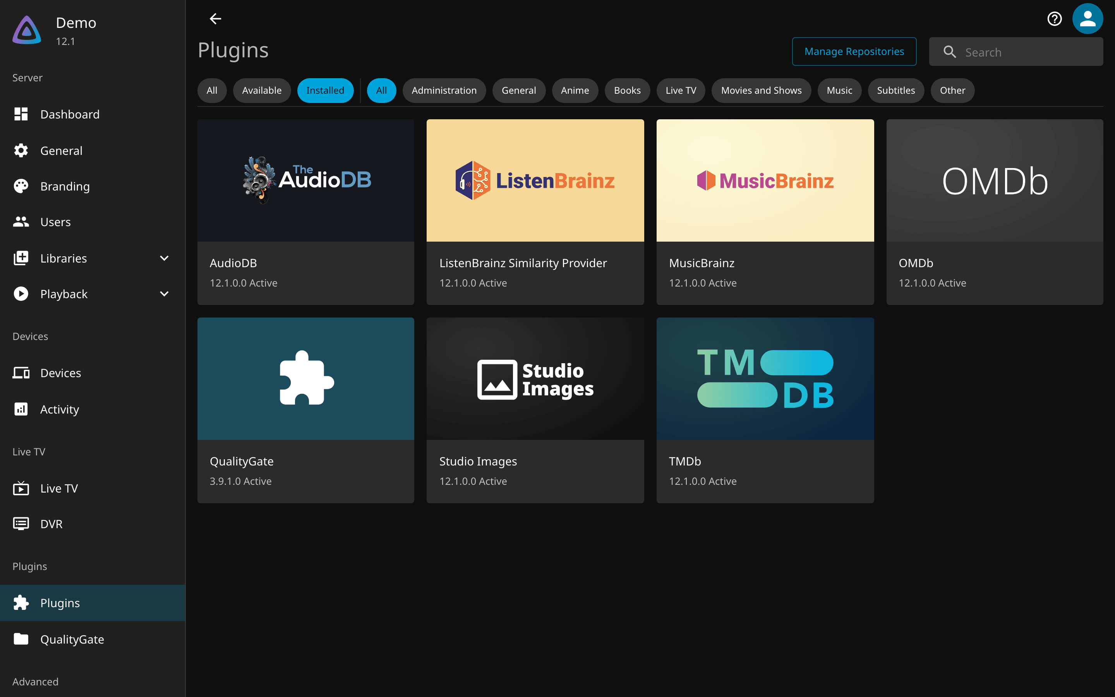Open Users in sidebar
The image size is (1115, 697).
(93, 222)
